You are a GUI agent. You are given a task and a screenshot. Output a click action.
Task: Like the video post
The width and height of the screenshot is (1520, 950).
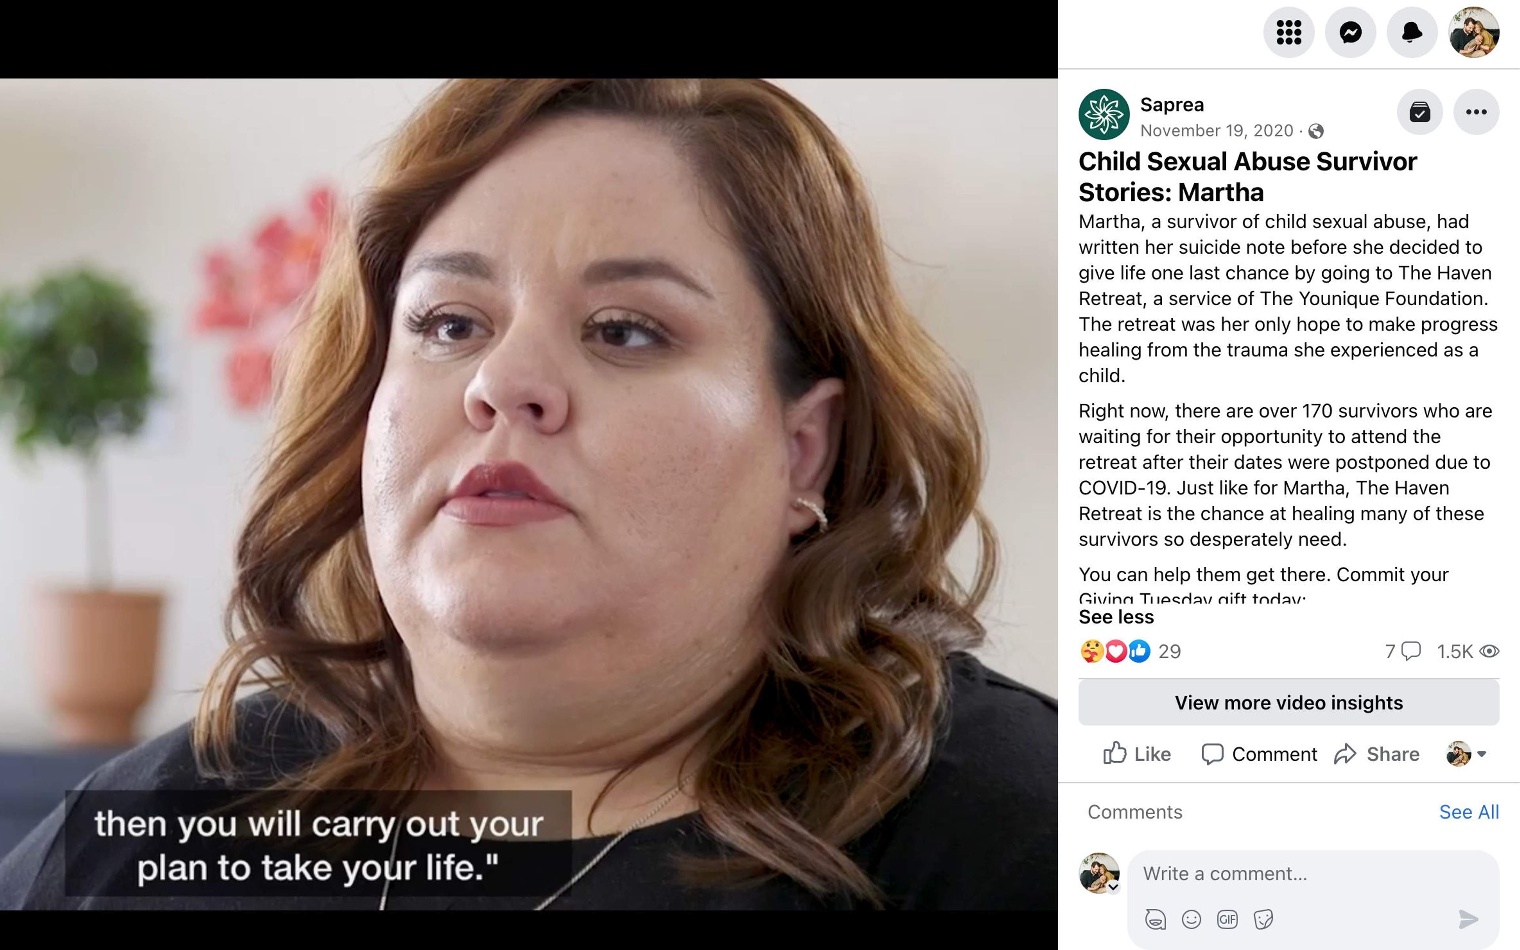tap(1137, 754)
